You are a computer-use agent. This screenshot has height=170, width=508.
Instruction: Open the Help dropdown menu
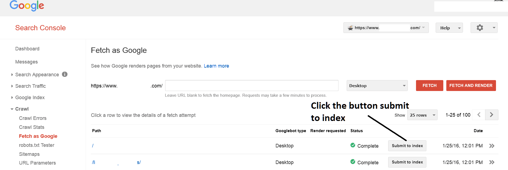(449, 28)
